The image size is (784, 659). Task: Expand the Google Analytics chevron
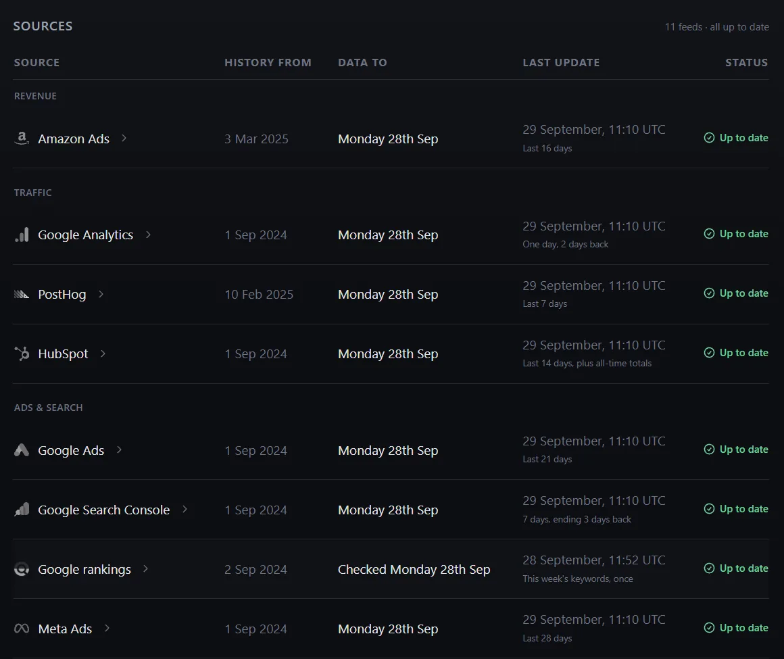pos(148,234)
